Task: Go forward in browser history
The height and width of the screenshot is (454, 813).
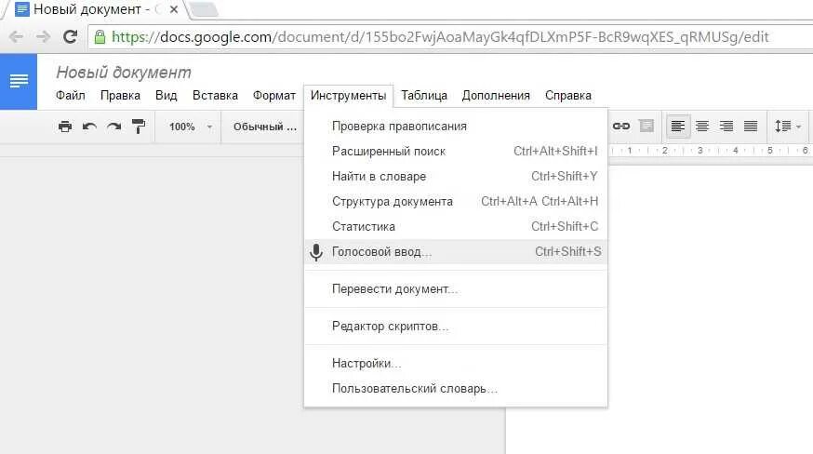Action: [43, 37]
